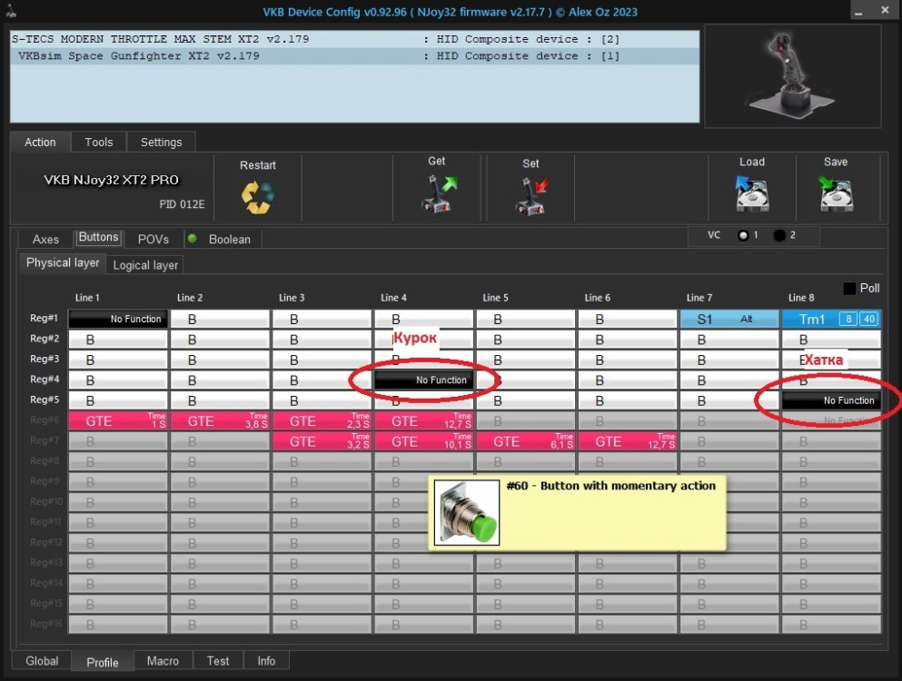Image resolution: width=902 pixels, height=681 pixels.
Task: Switch to the POVs tab
Action: [x=153, y=240]
